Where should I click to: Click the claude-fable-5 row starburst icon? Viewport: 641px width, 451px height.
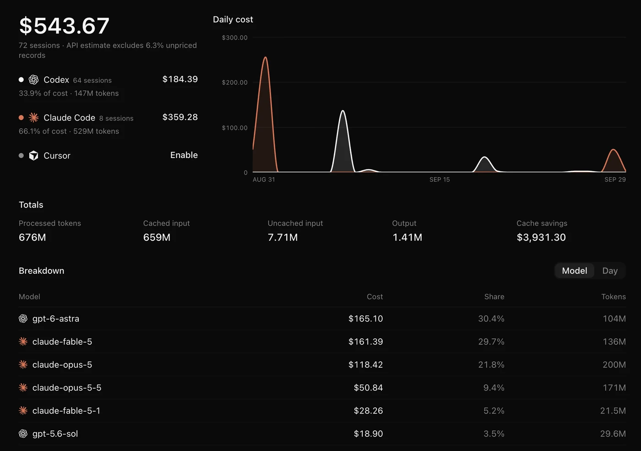click(23, 342)
